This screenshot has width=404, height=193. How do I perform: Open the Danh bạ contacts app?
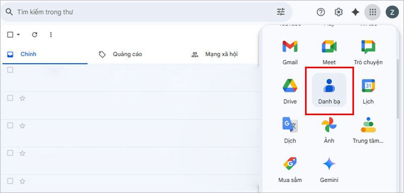tap(329, 89)
